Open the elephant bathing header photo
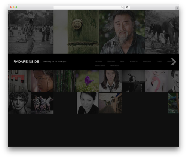The image size is (187, 158). point(162,32)
